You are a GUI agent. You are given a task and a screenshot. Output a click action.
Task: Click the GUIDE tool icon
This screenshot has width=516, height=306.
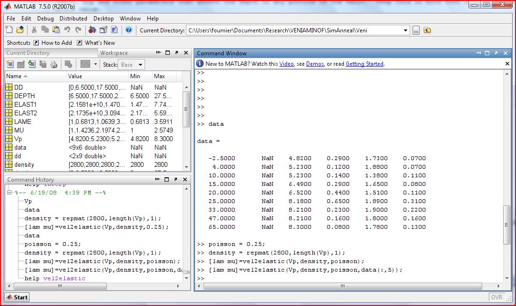pyautogui.click(x=103, y=30)
